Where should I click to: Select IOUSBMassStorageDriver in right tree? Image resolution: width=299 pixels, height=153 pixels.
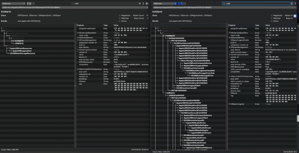[202, 75]
